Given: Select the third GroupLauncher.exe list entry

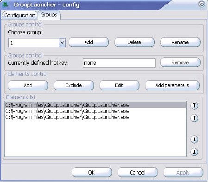Looking at the screenshot, I should [x=95, y=117].
